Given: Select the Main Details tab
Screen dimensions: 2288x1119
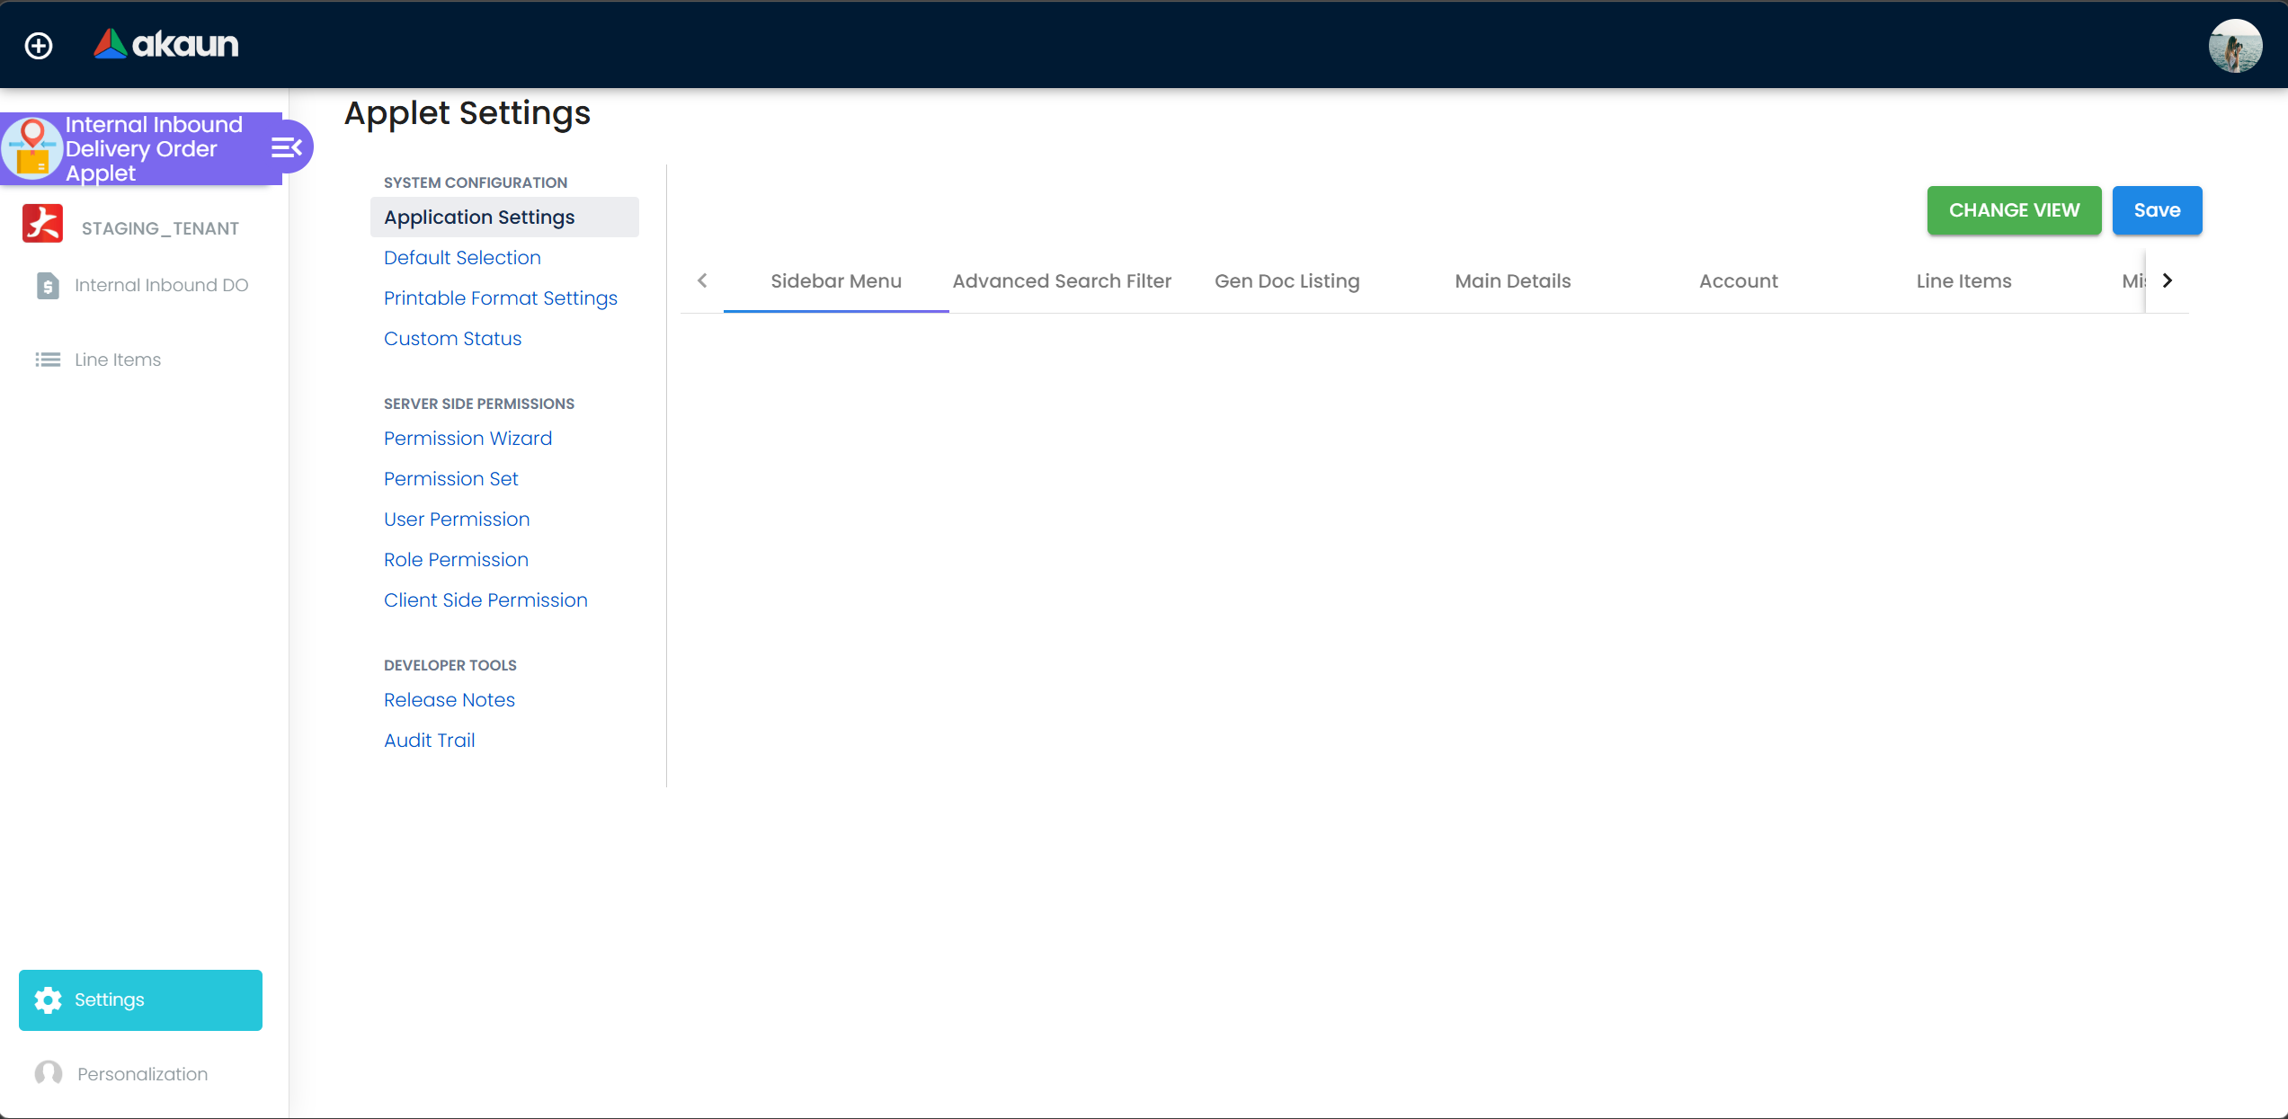Looking at the screenshot, I should 1512,280.
